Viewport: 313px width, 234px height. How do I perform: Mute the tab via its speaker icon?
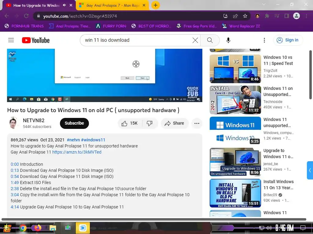[64, 5]
